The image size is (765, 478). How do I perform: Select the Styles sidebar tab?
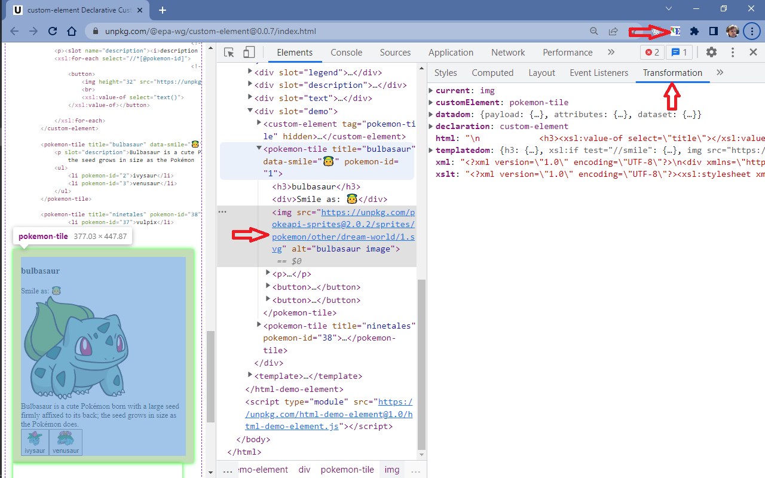(x=445, y=73)
